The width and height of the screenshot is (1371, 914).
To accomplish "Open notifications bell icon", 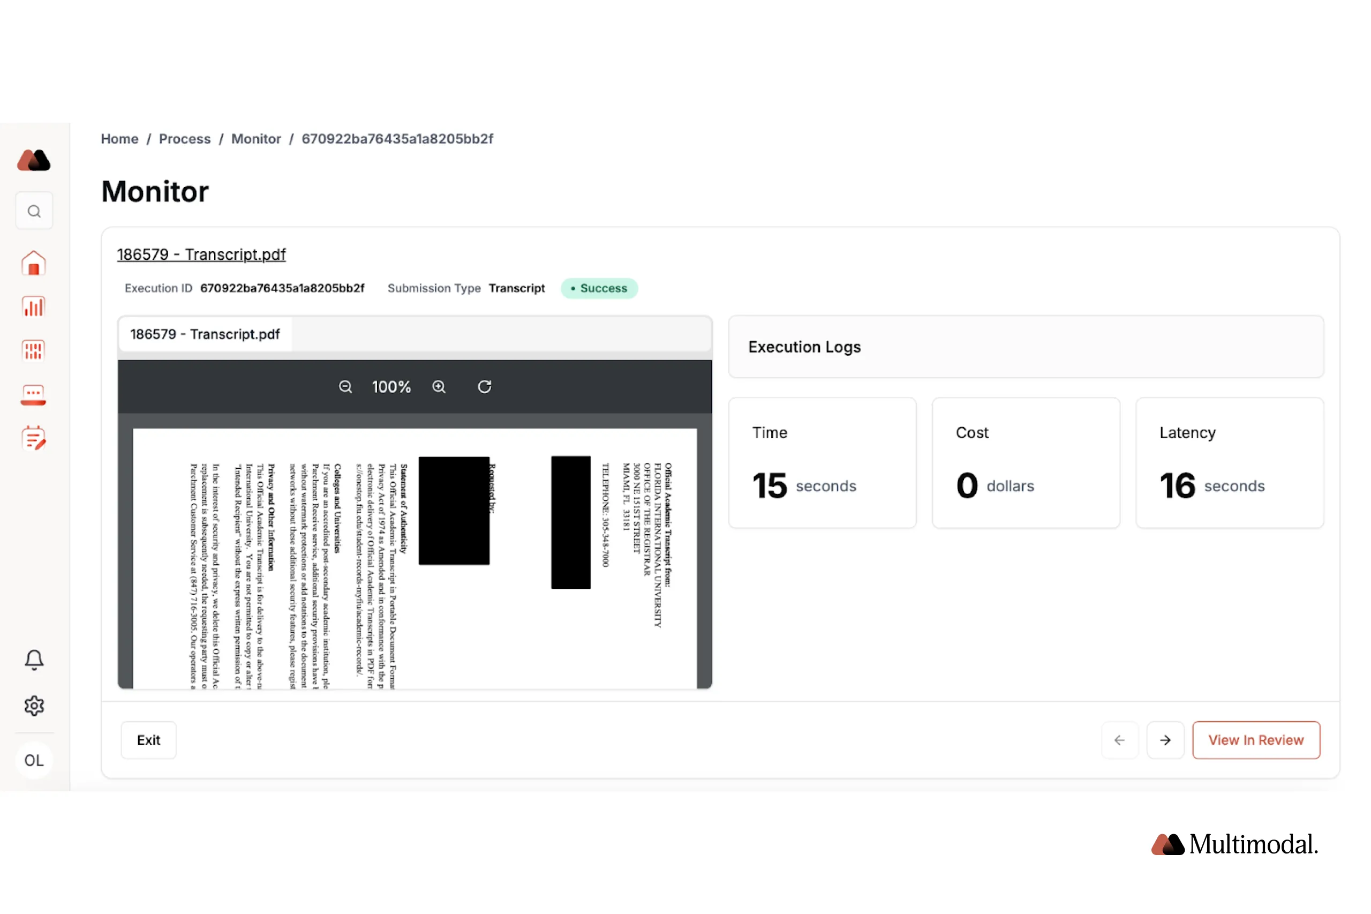I will 34,660.
